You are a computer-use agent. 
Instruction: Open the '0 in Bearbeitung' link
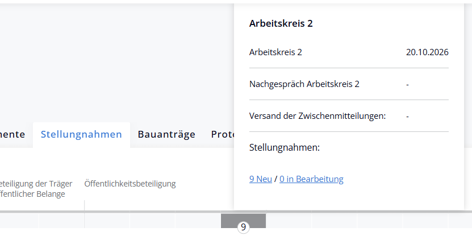(x=311, y=179)
